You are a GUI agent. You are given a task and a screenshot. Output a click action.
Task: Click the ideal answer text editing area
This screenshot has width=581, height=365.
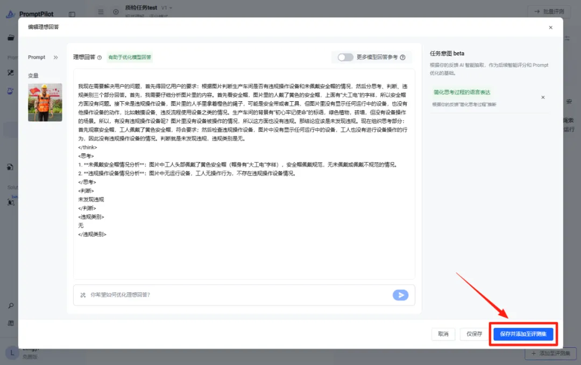(x=244, y=173)
